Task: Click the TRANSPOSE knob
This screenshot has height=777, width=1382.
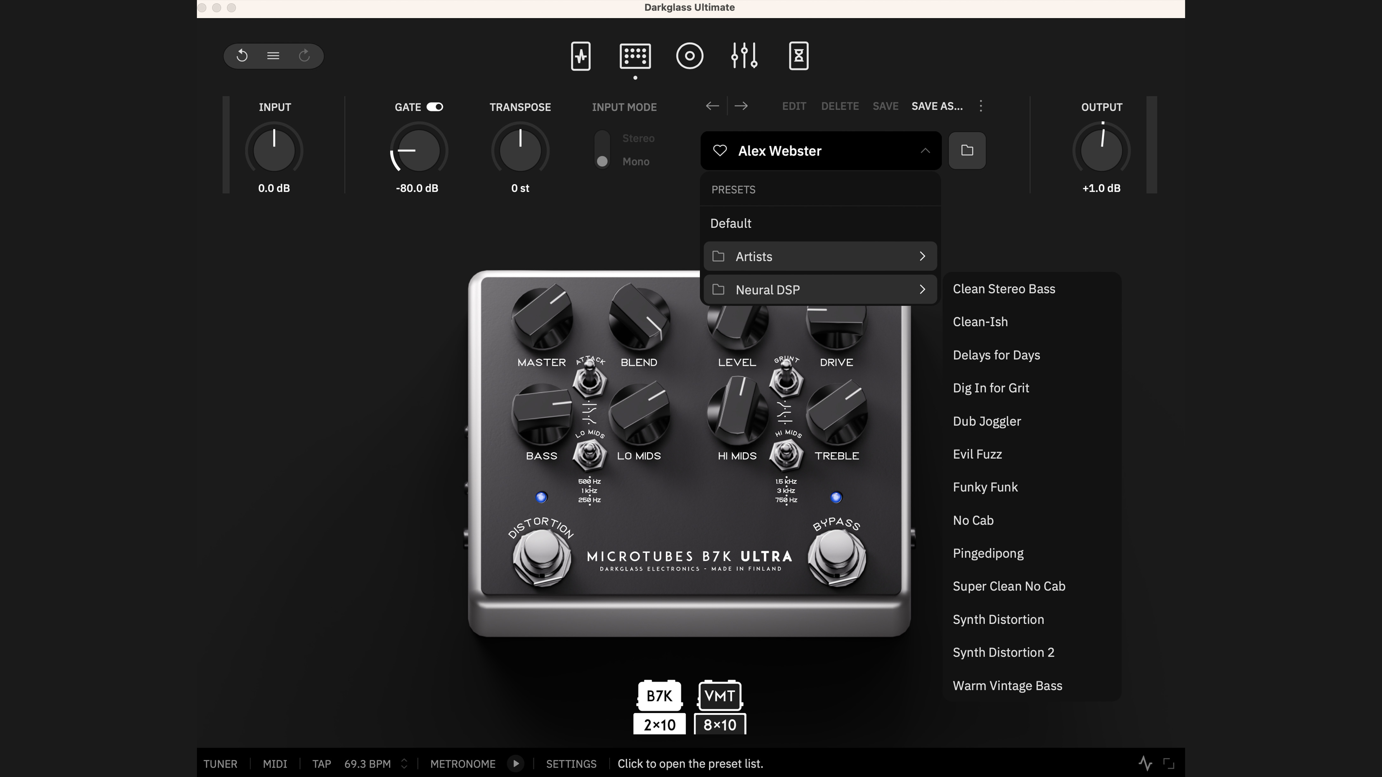Action: click(x=520, y=150)
